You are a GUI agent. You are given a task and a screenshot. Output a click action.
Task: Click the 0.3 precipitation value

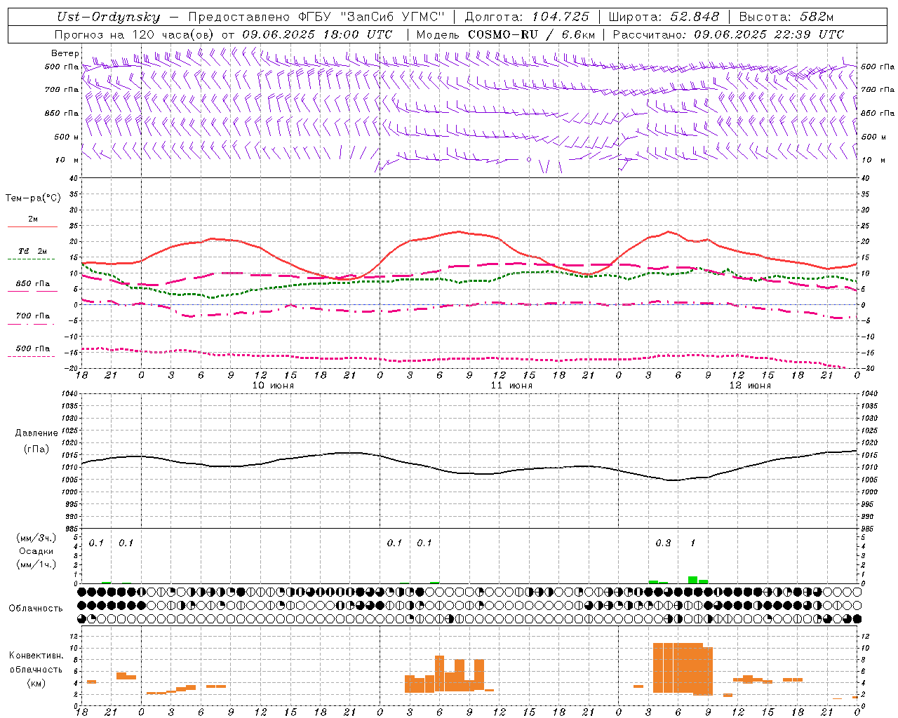point(663,543)
